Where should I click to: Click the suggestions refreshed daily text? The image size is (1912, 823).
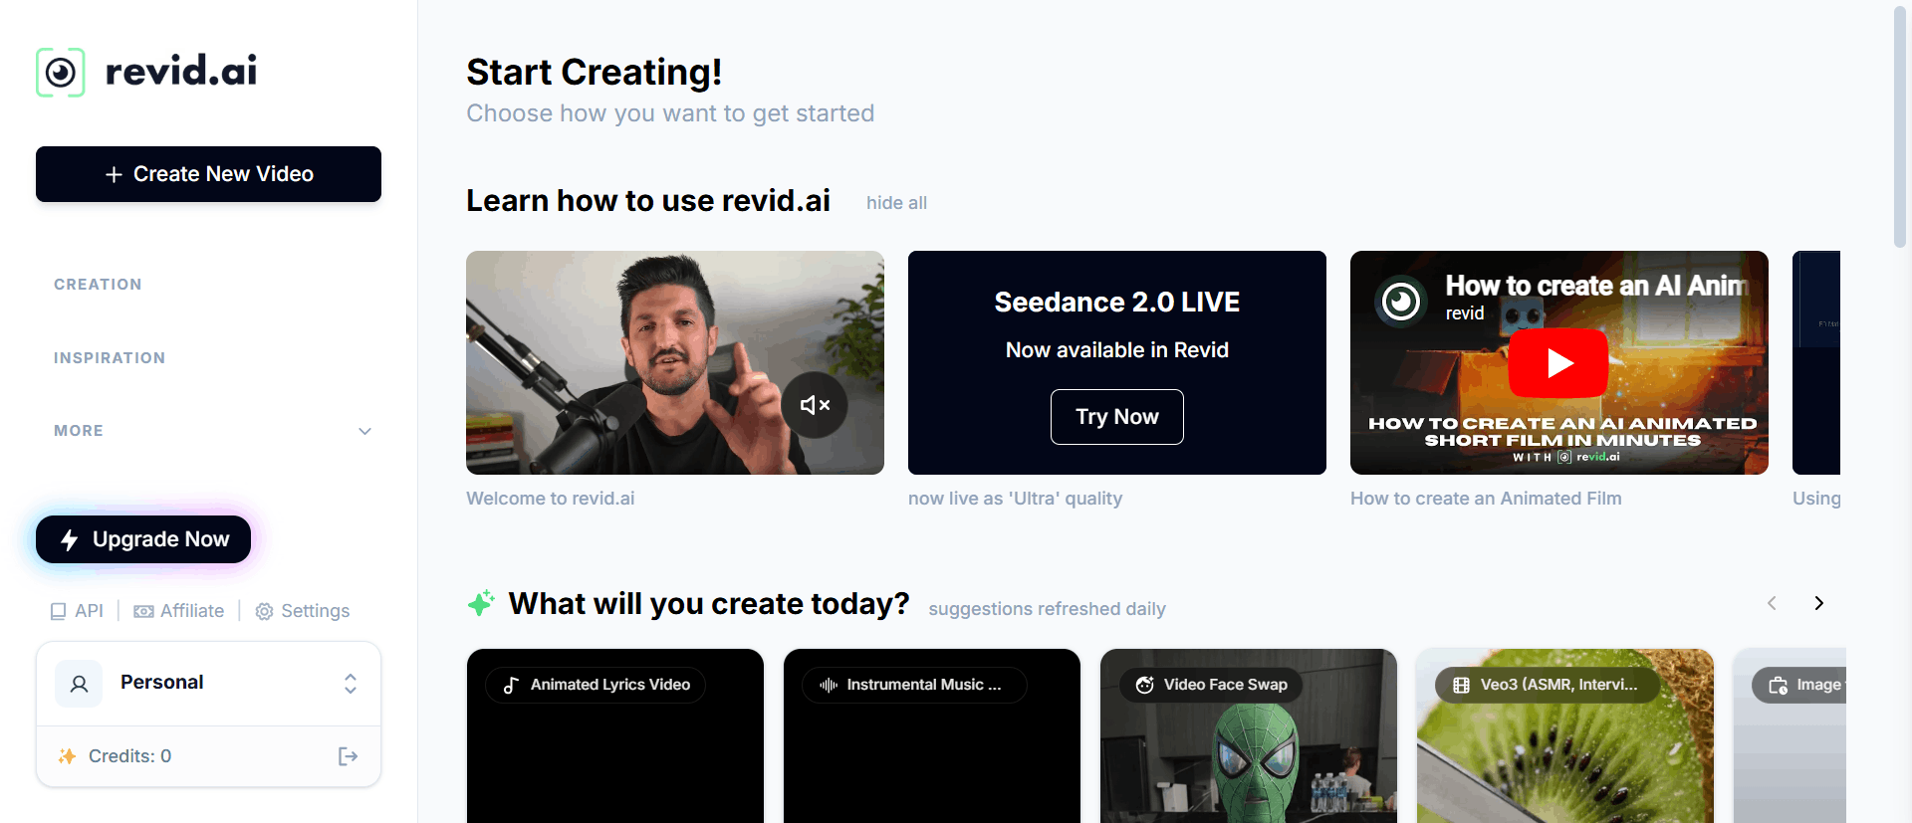[x=1047, y=609]
